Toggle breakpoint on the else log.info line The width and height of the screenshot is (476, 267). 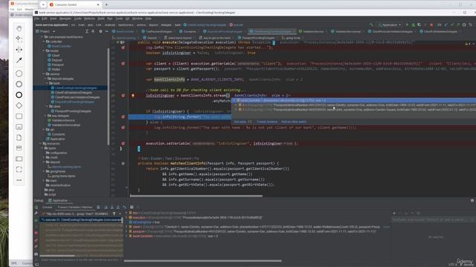[123, 128]
